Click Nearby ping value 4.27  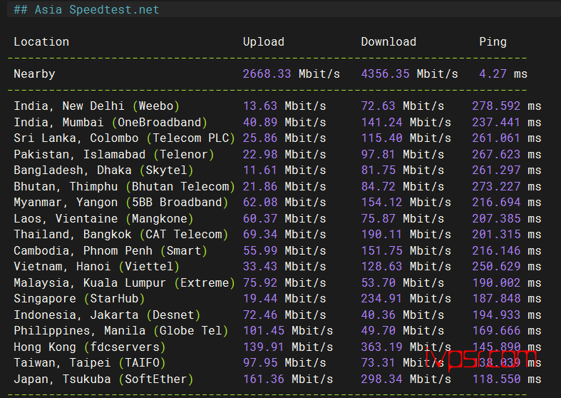point(493,73)
